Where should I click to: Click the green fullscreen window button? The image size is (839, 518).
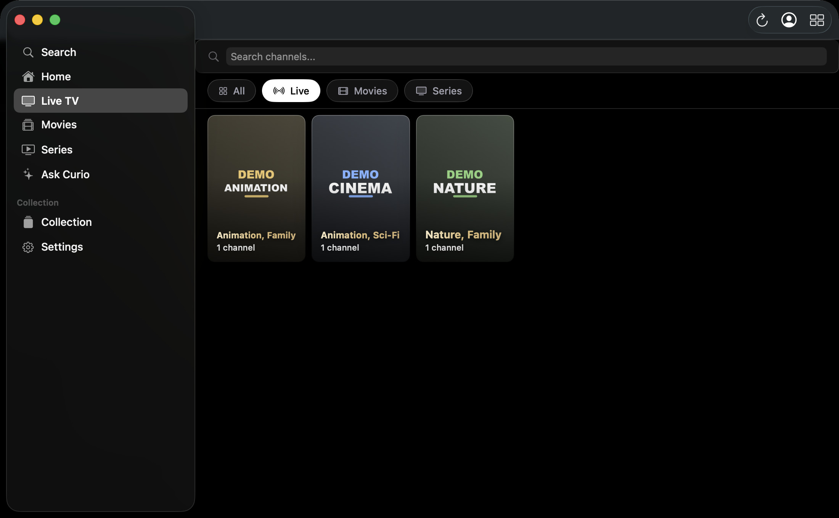point(55,20)
